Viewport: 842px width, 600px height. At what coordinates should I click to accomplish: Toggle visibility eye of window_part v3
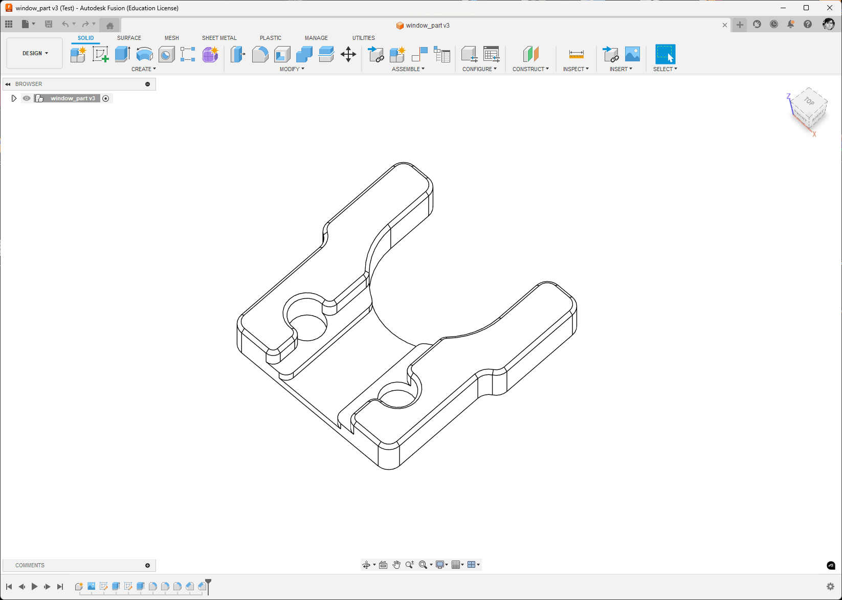click(x=27, y=98)
